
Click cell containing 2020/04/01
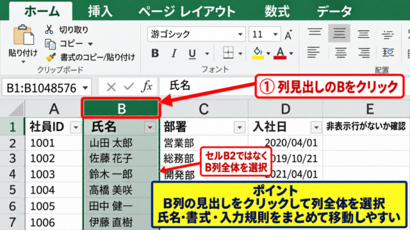[285, 143]
